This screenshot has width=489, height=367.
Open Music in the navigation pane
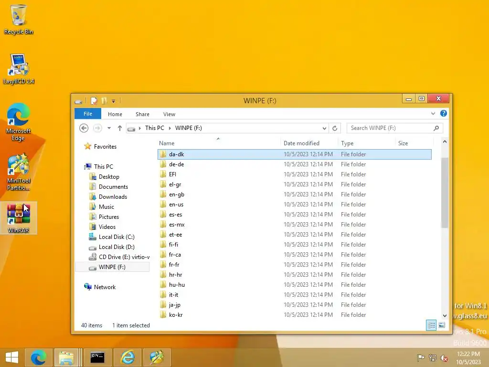pos(106,206)
